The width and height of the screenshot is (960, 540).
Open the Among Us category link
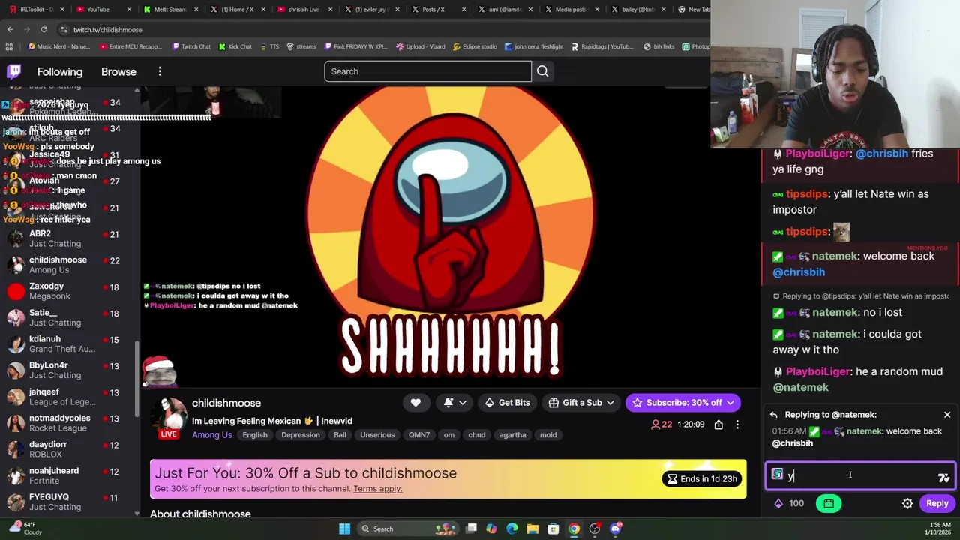click(x=211, y=435)
